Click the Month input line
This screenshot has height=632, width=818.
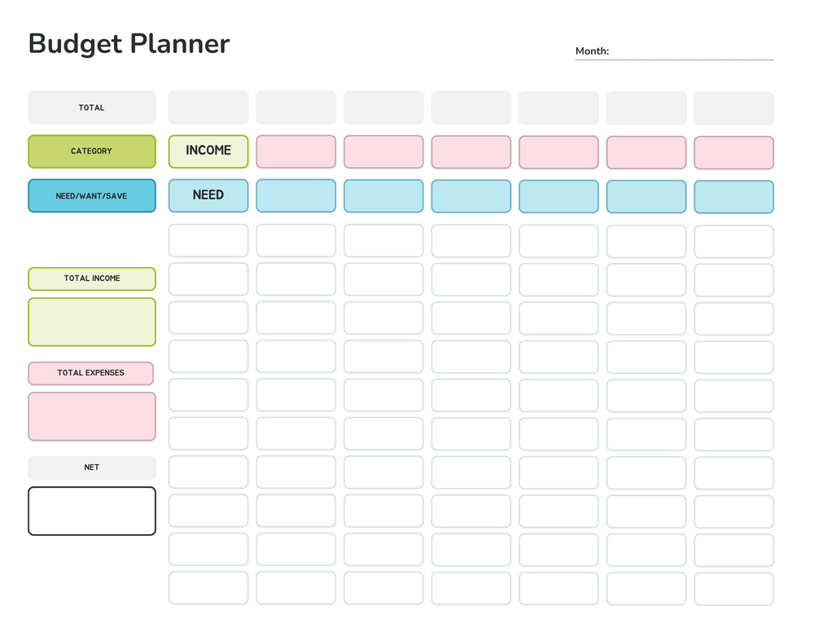click(x=690, y=52)
